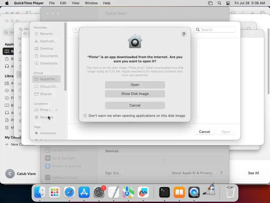Select Applications in the file dialog sidebar
The height and width of the screenshot is (203, 270).
point(46,41)
